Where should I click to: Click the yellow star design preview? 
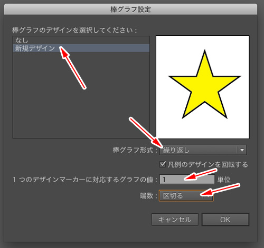click(203, 87)
